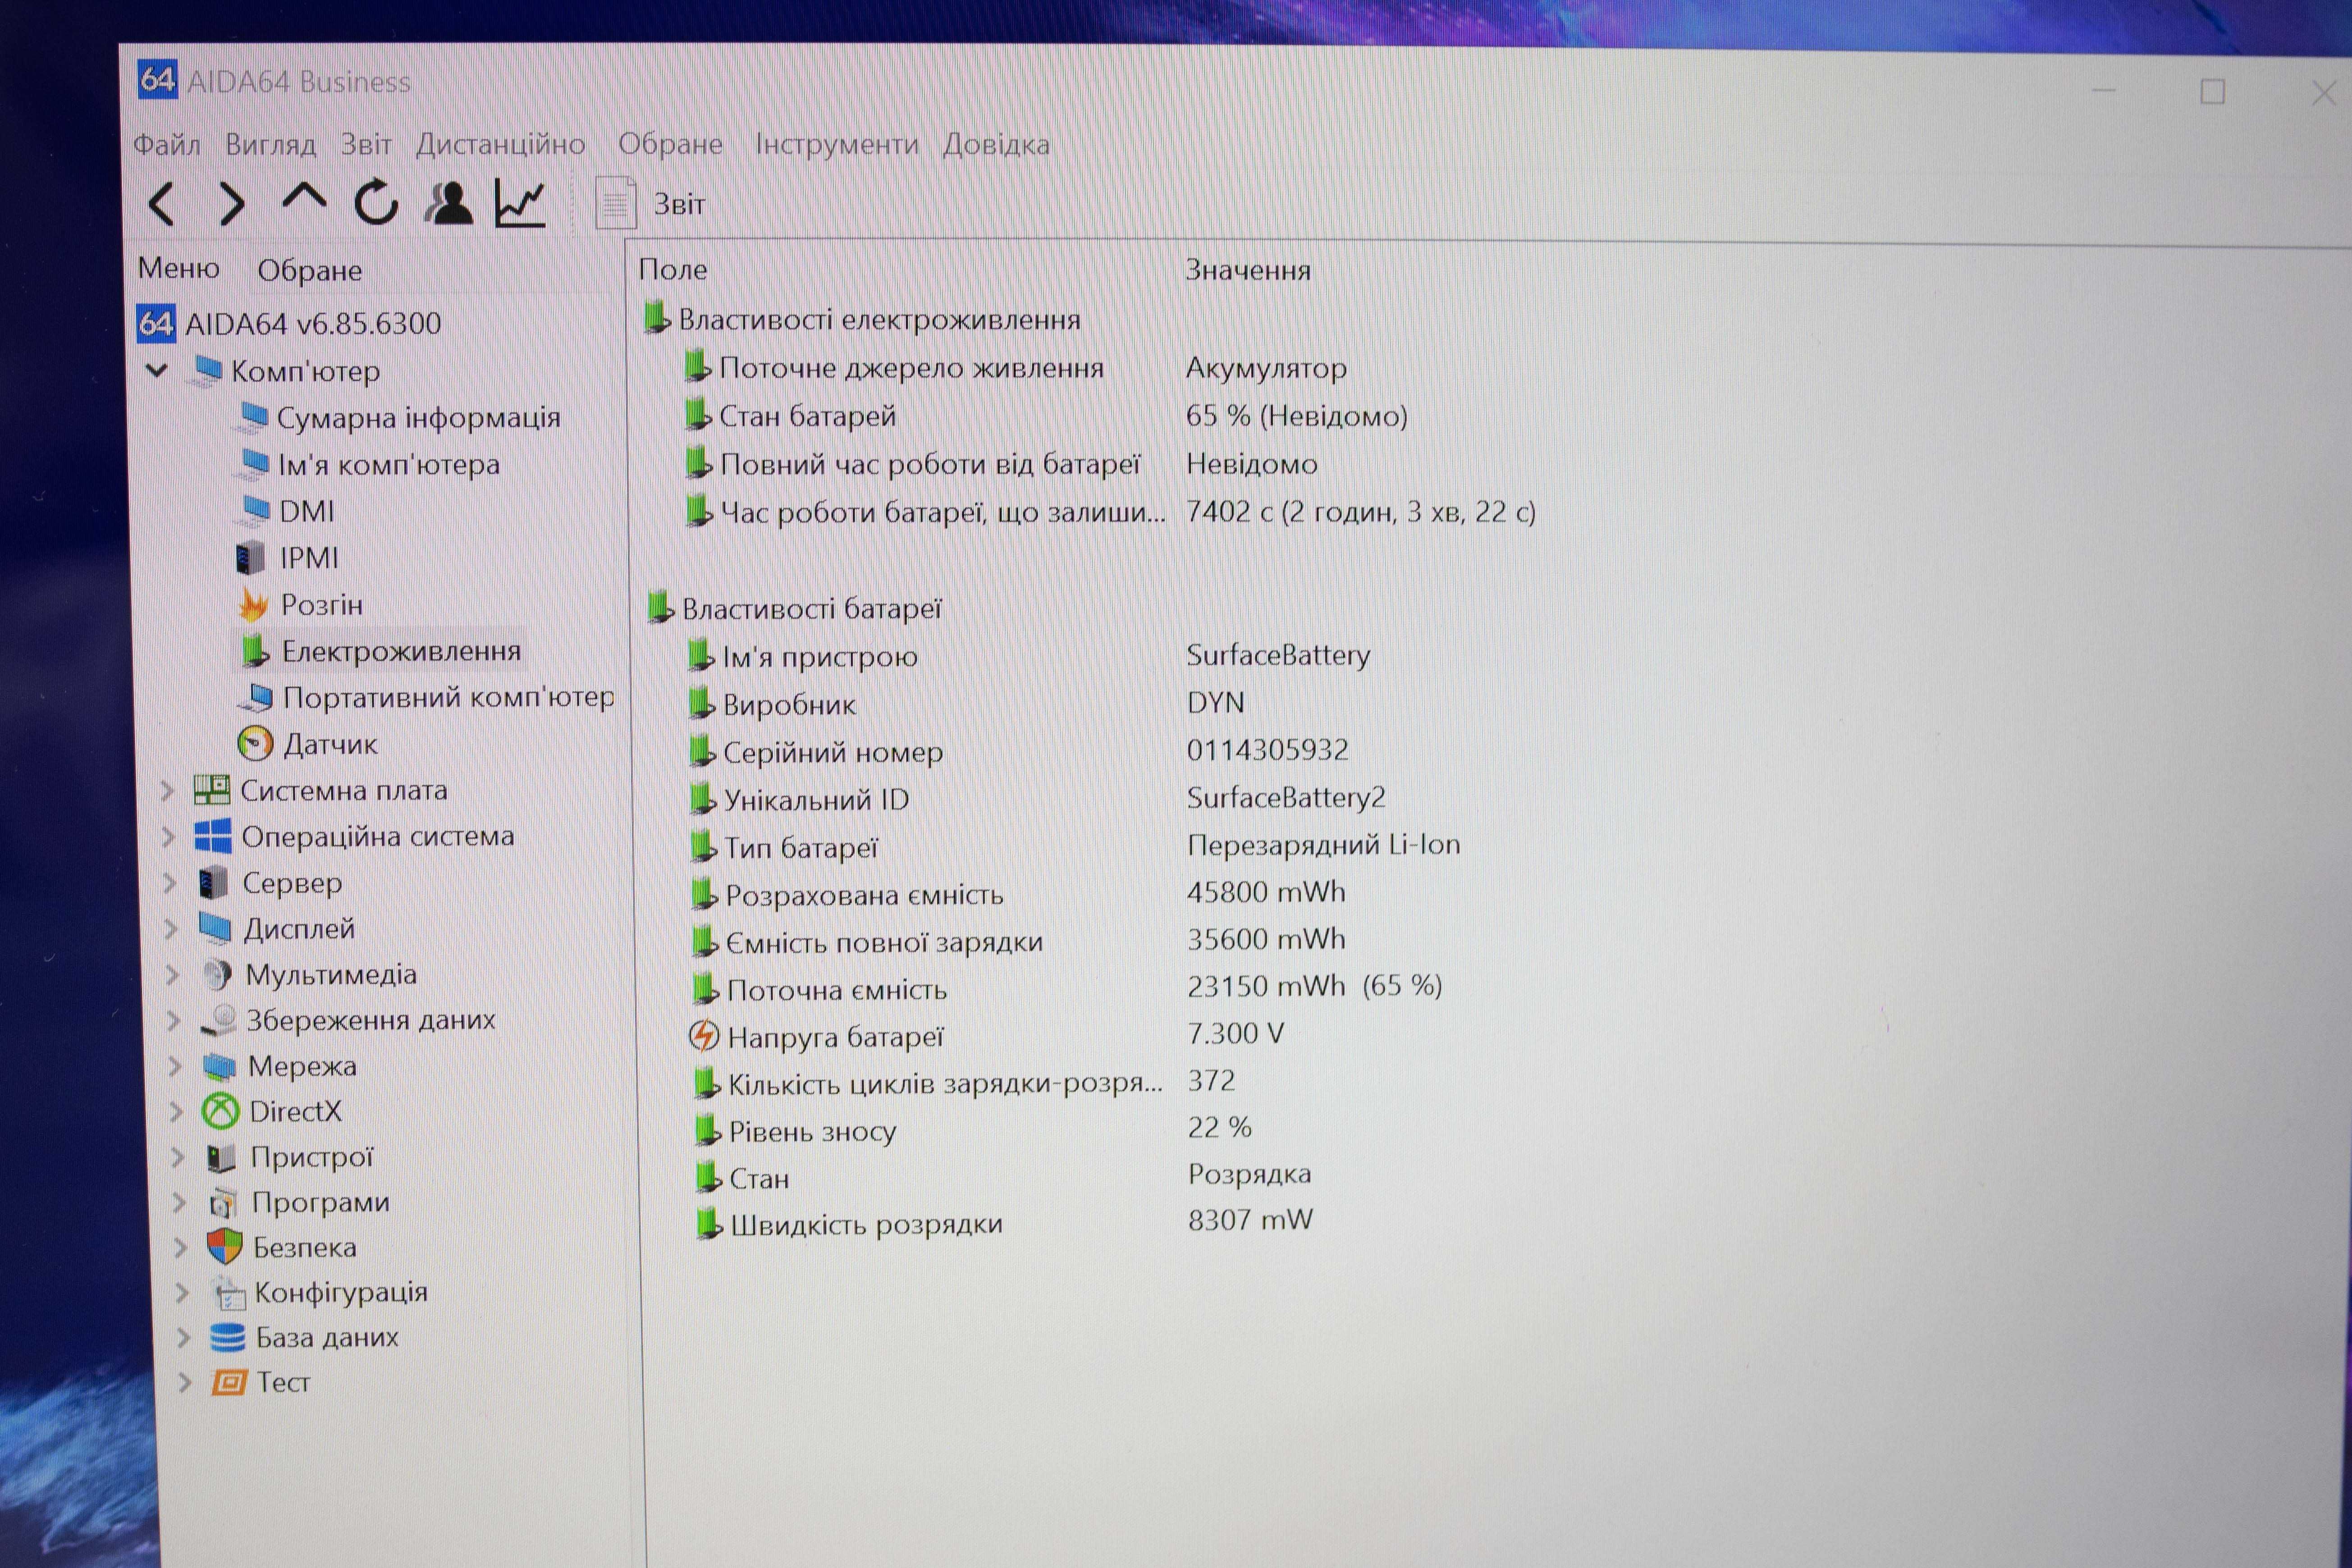This screenshot has width=2352, height=1568.
Task: Click the 35600 mWh value
Action: (1266, 939)
